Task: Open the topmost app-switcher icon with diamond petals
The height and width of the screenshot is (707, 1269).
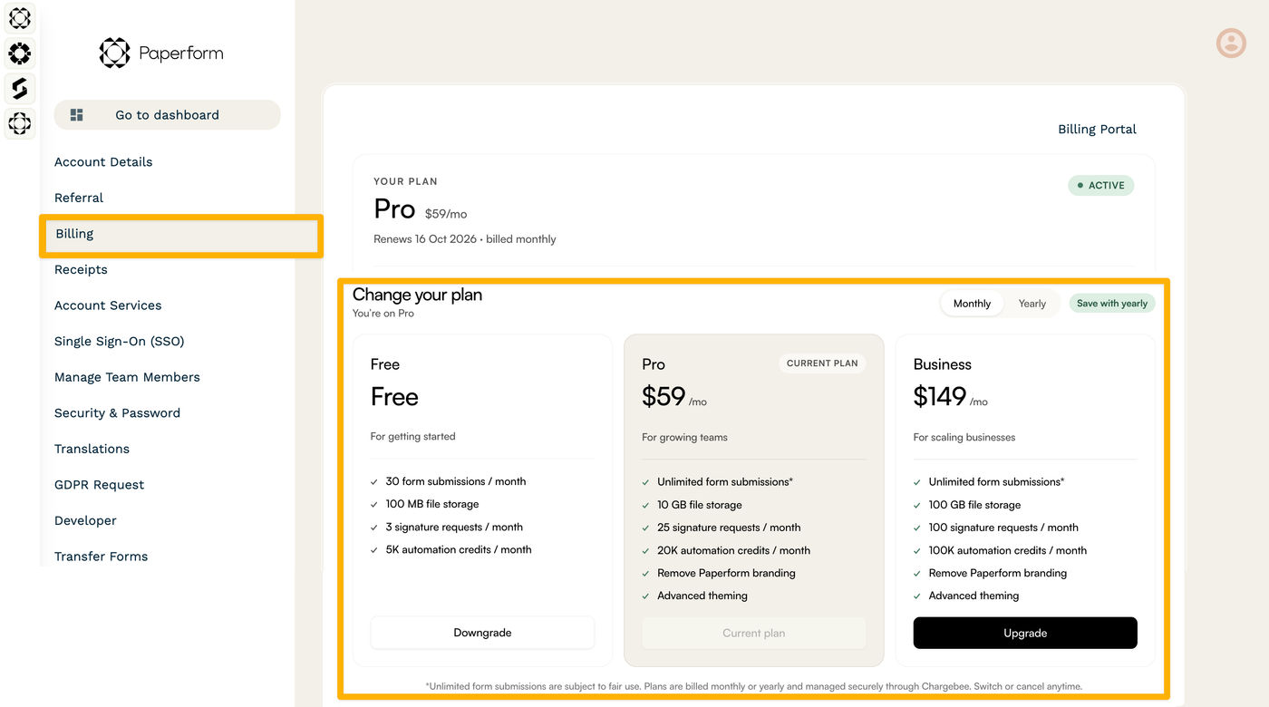Action: 19,18
